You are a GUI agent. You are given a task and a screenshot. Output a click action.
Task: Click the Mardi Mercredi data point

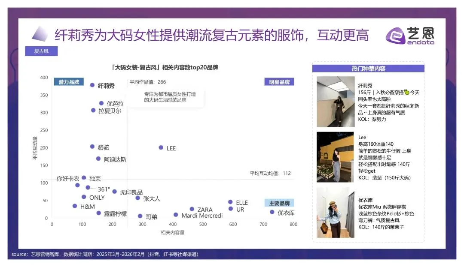pos(176,214)
